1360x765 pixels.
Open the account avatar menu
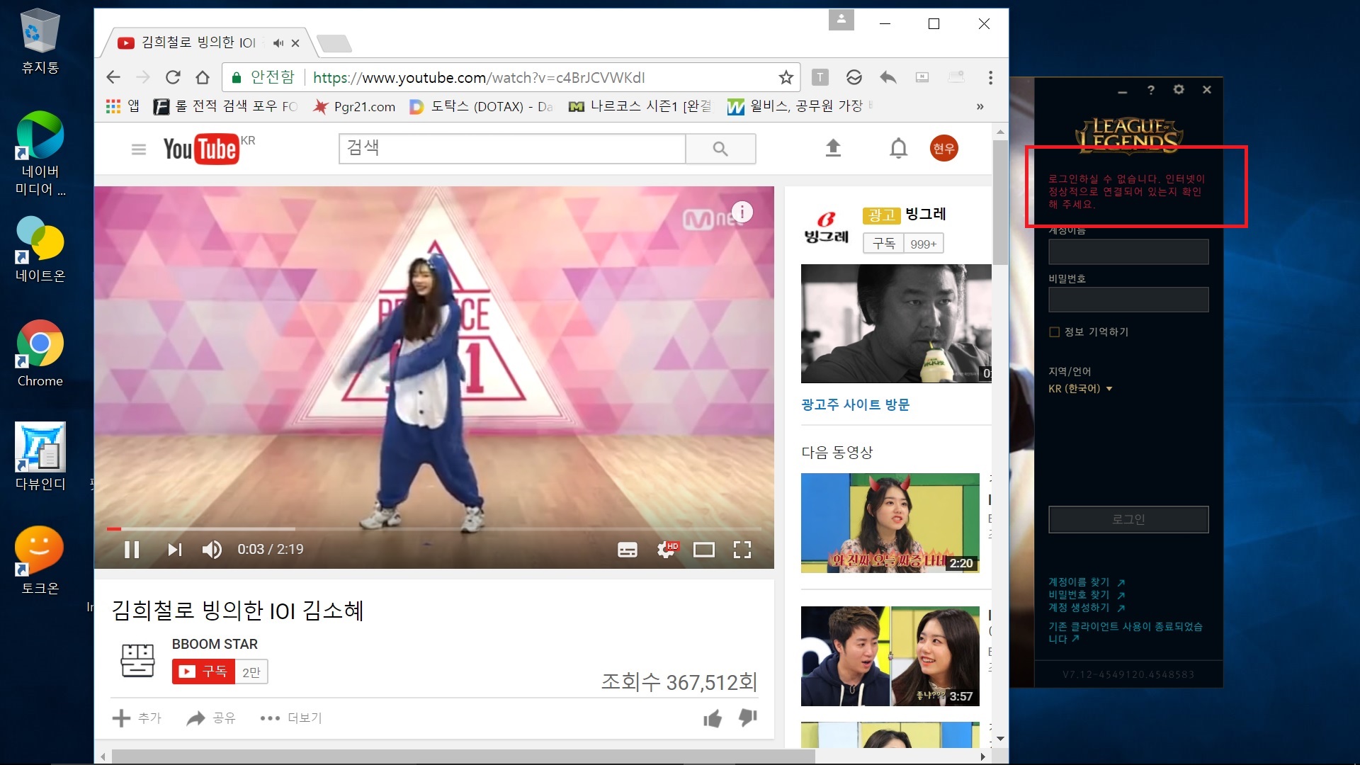pyautogui.click(x=943, y=148)
